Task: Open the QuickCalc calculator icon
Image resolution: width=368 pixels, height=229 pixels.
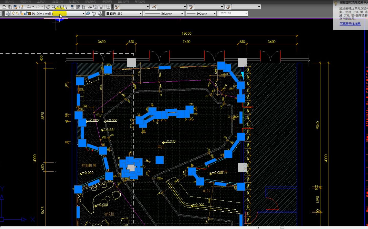Action: (x=101, y=7)
